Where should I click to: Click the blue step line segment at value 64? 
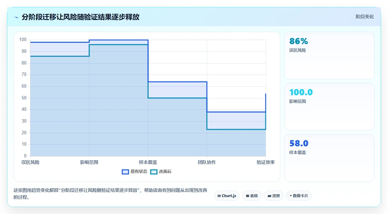coord(177,82)
